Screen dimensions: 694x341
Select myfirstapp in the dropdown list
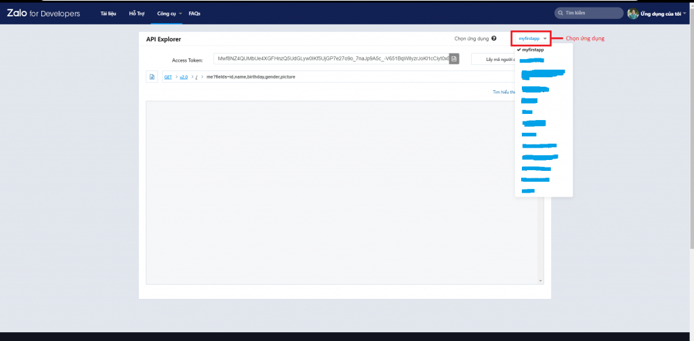[x=533, y=50]
